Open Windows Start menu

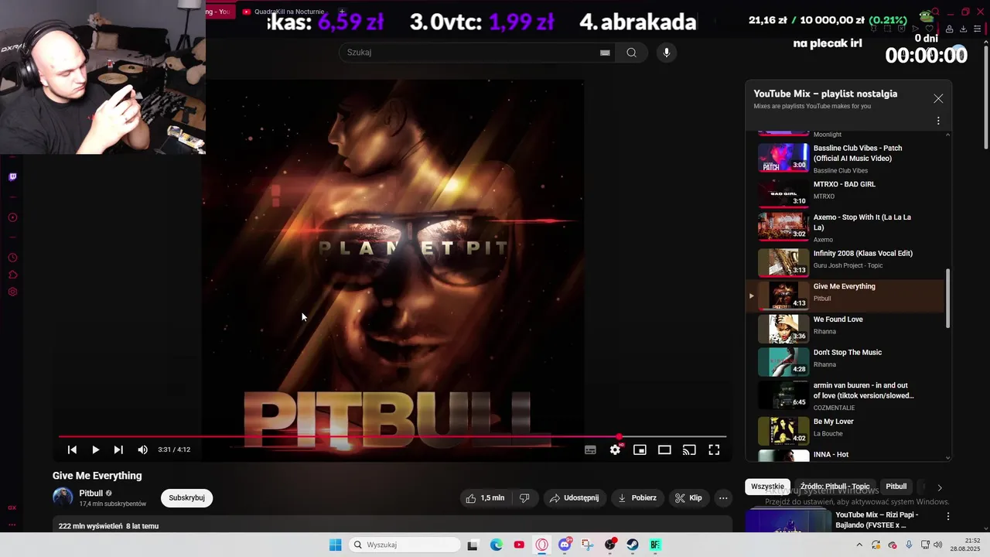coord(335,545)
